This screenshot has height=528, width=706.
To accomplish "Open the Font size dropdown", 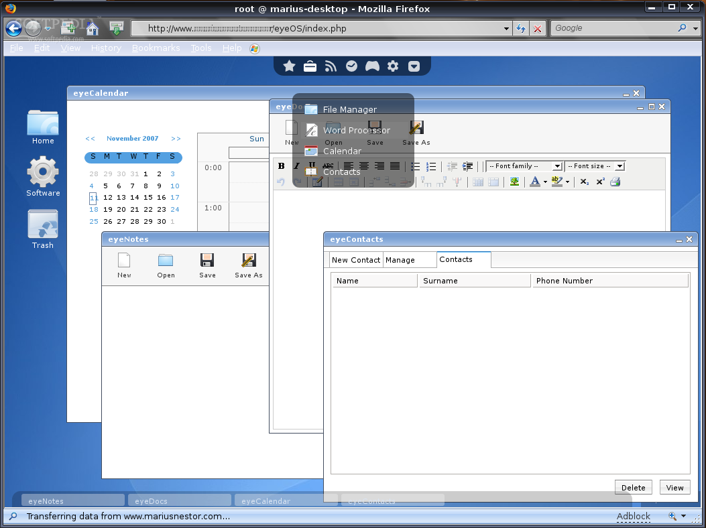I will pos(595,166).
